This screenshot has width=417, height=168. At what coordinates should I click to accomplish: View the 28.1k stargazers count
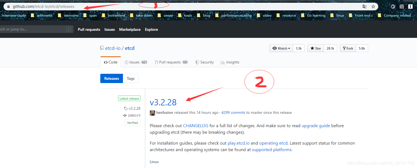[330, 48]
